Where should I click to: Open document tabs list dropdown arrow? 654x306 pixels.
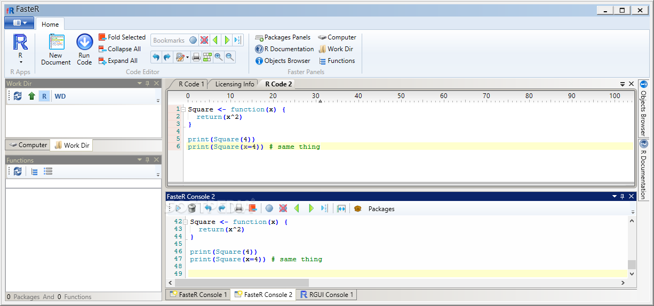click(x=623, y=84)
